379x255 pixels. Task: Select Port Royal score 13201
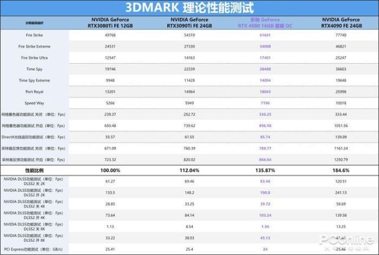(110, 91)
